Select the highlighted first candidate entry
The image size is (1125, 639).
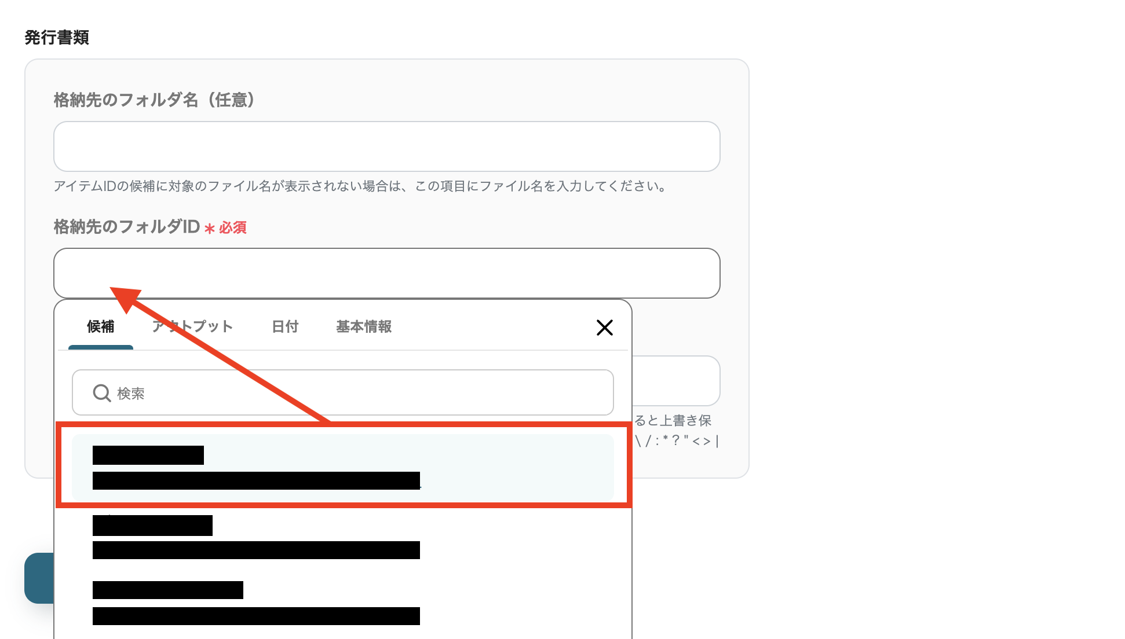343,467
